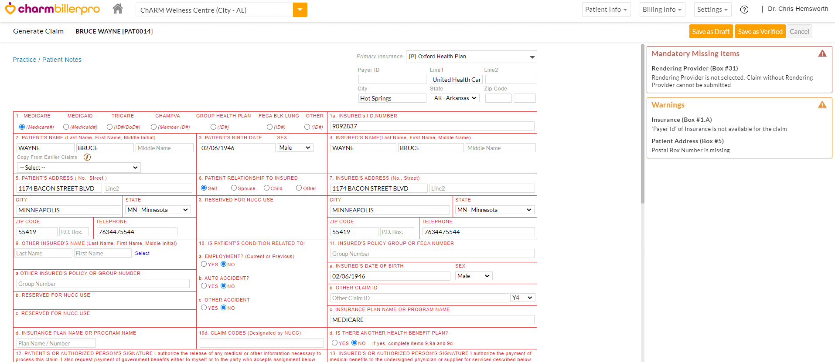Click the Copy From Earlier Claims info icon

click(x=87, y=157)
